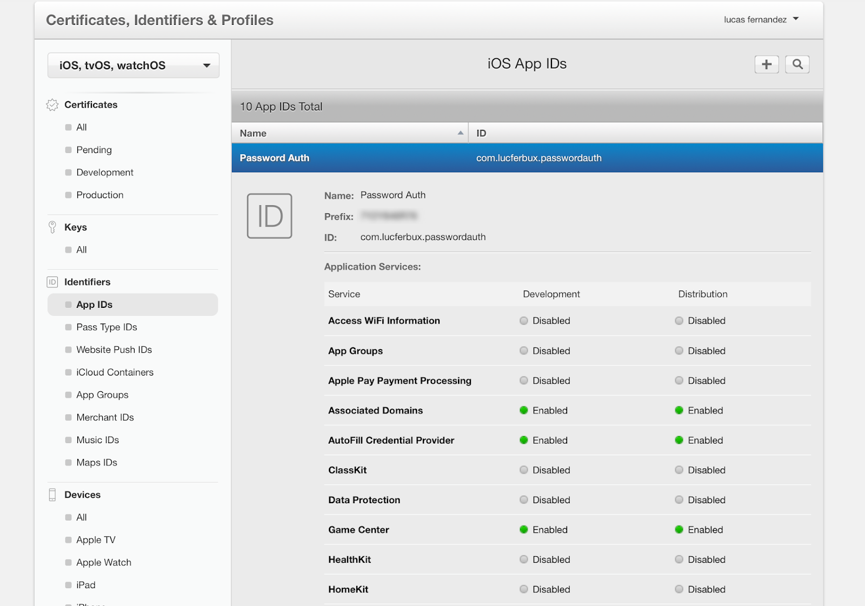865x606 pixels.
Task: Click the Identifiers ID badge icon
Action: tap(52, 282)
